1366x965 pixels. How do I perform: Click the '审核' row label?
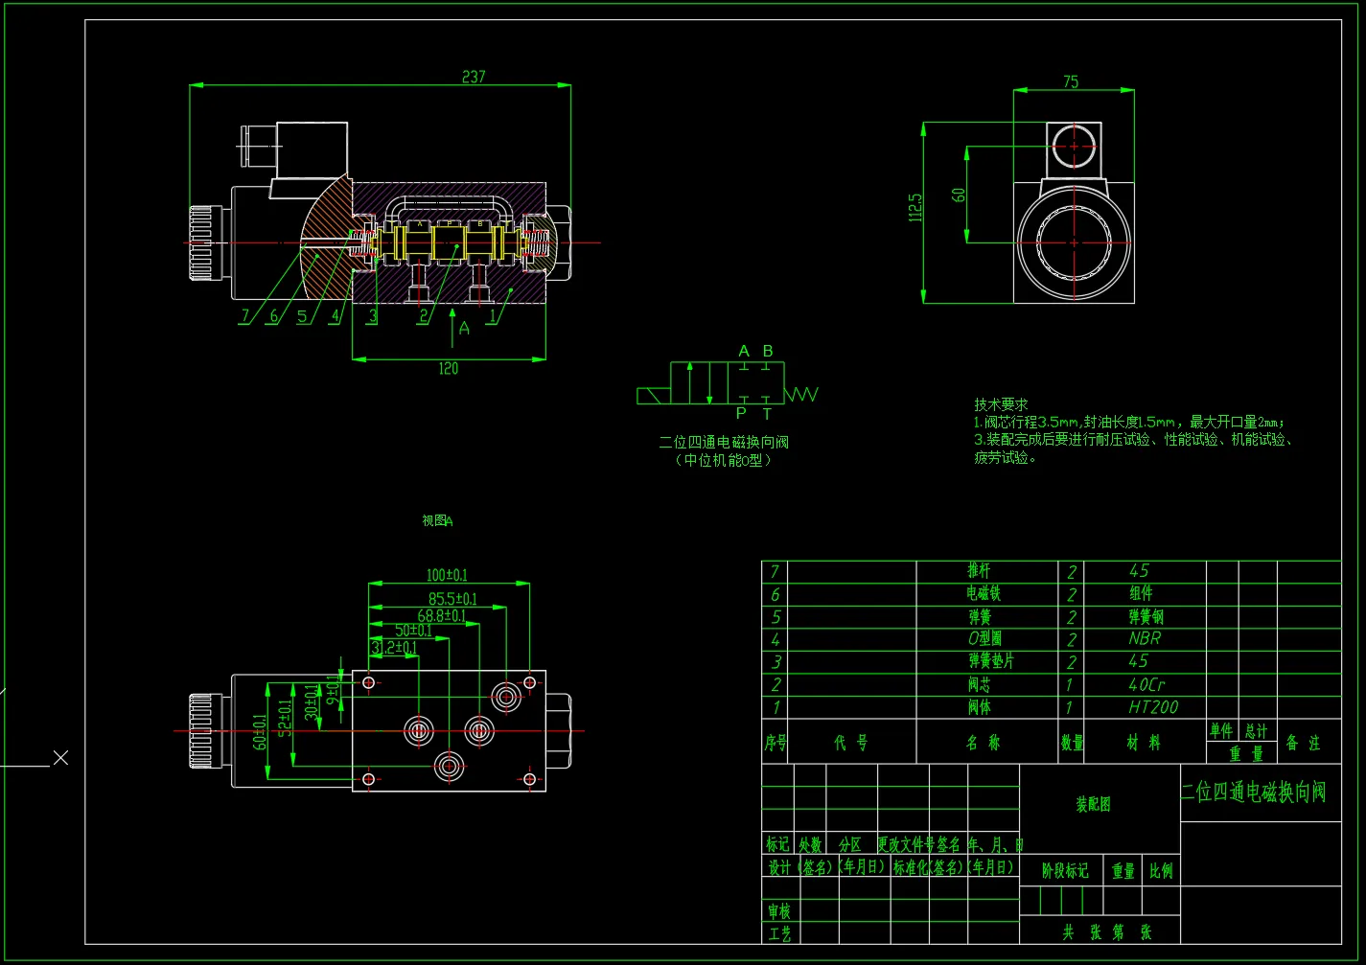coord(778,911)
